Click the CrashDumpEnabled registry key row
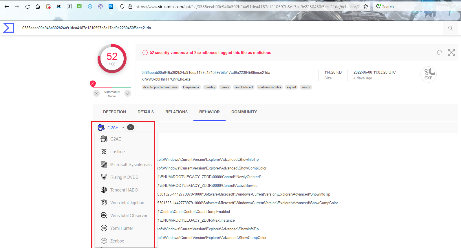The height and width of the screenshot is (248, 461). coord(194,211)
